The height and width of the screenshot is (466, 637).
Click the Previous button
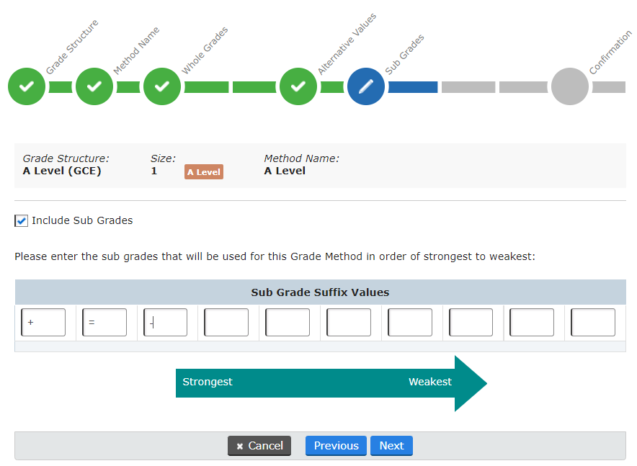[336, 445]
